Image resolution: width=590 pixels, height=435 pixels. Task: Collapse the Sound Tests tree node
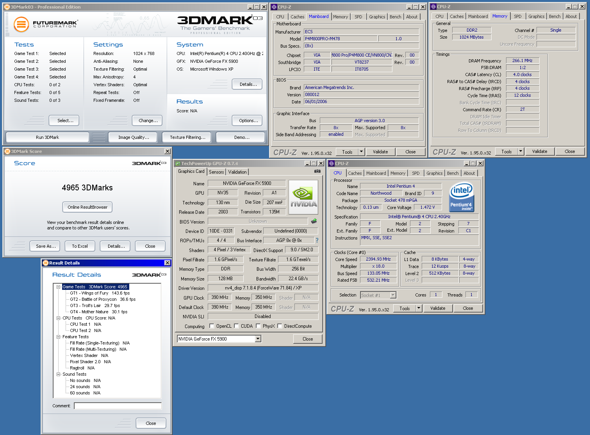(59, 374)
